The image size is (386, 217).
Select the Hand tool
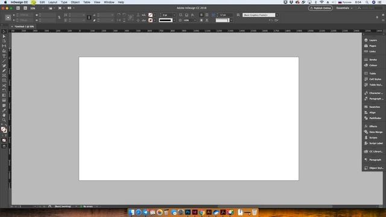[4, 115]
